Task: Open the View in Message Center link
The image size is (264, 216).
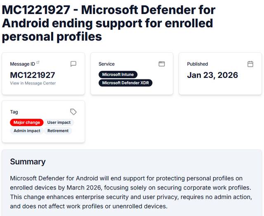Action: 33,83
